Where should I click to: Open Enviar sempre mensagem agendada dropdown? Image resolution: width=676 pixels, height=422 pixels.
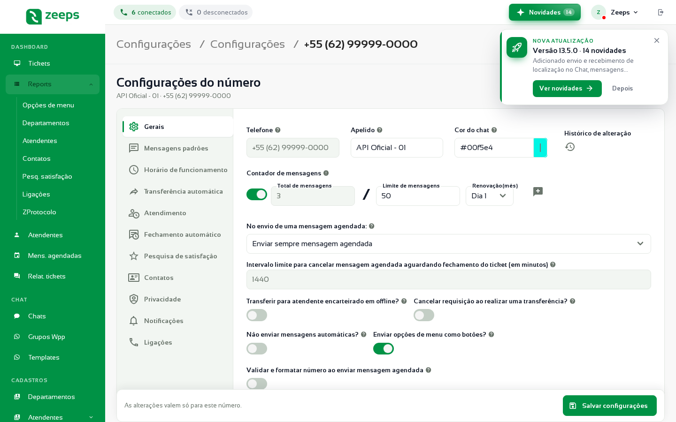[x=449, y=244]
